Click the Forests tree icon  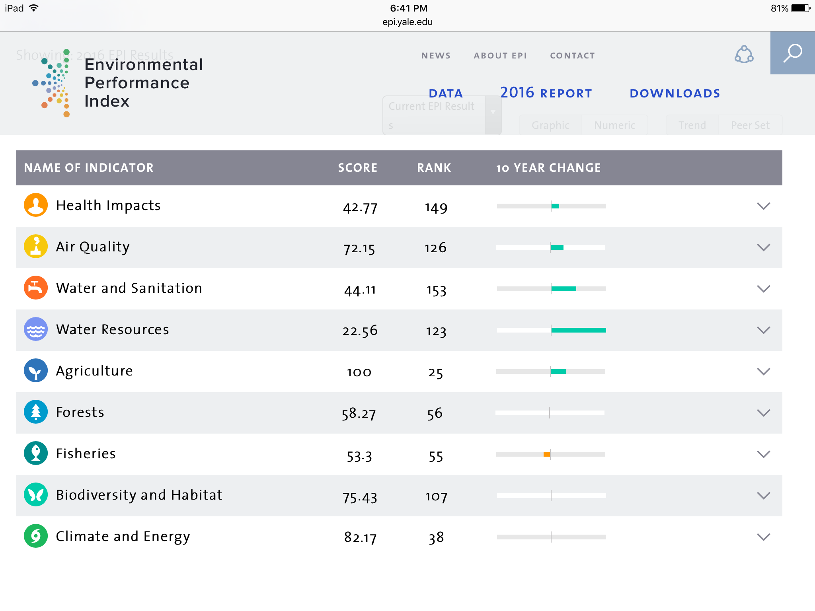tap(36, 412)
